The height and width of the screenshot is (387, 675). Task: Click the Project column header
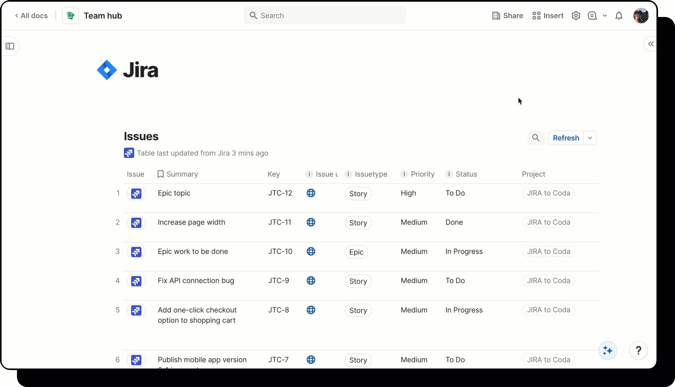[533, 174]
